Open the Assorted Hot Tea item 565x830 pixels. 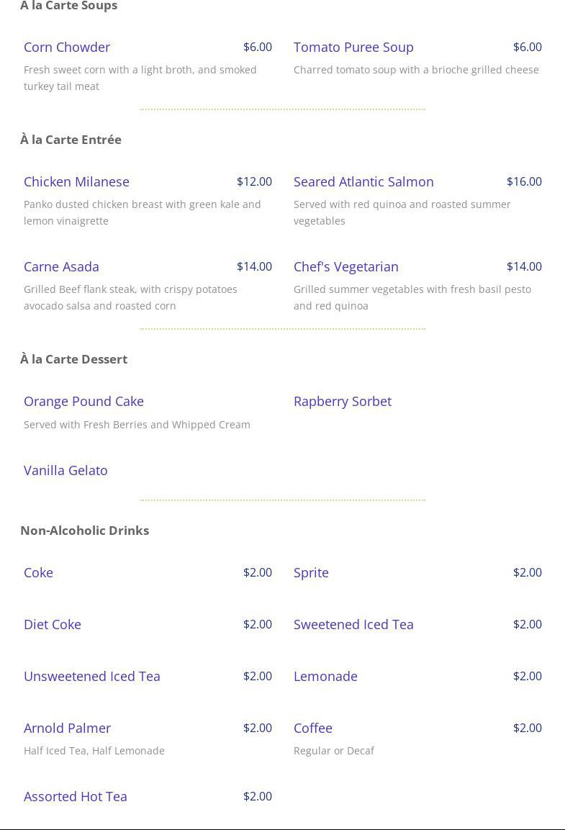(x=76, y=797)
